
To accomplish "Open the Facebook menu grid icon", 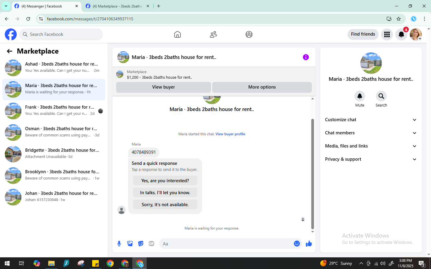I will (387, 34).
